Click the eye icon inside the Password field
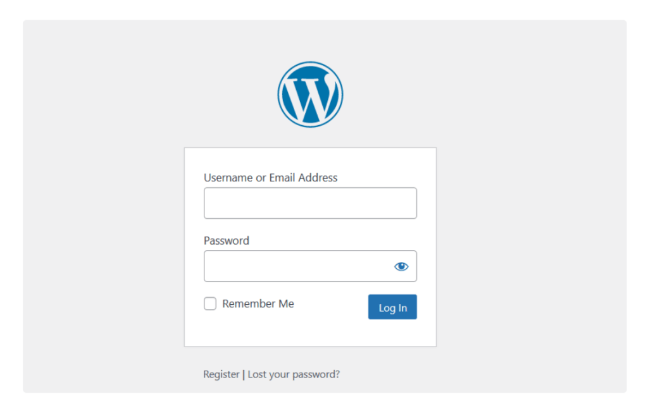Image resolution: width=648 pixels, height=406 pixels. tap(401, 266)
